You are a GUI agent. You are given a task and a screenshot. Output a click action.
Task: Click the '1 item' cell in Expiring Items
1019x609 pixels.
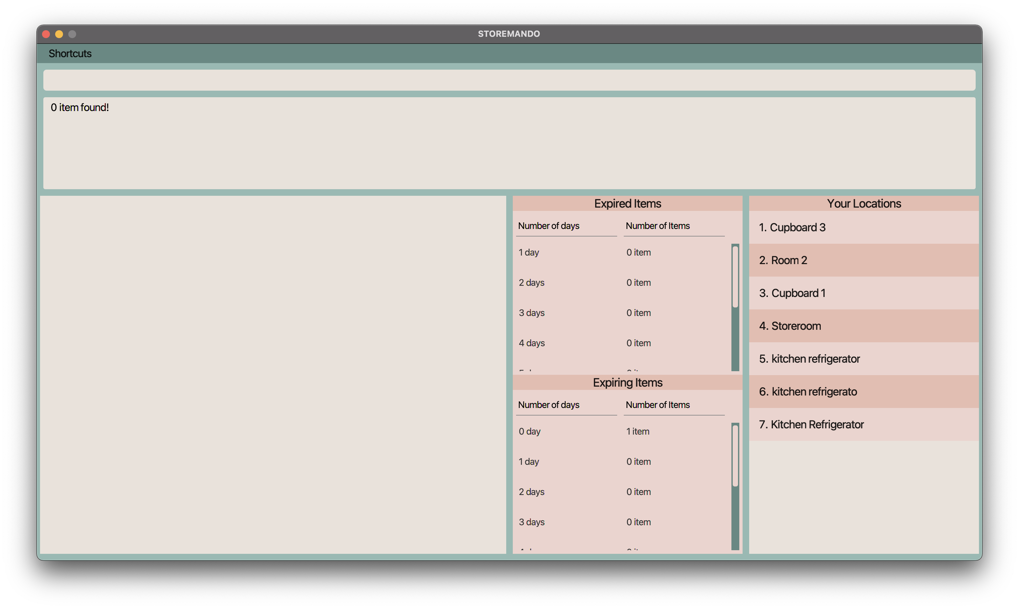pyautogui.click(x=638, y=431)
